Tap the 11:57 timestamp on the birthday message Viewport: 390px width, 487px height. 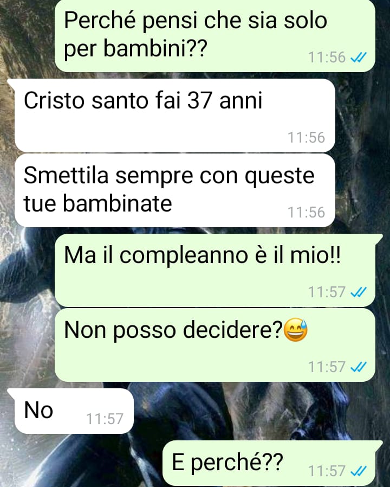click(x=327, y=292)
